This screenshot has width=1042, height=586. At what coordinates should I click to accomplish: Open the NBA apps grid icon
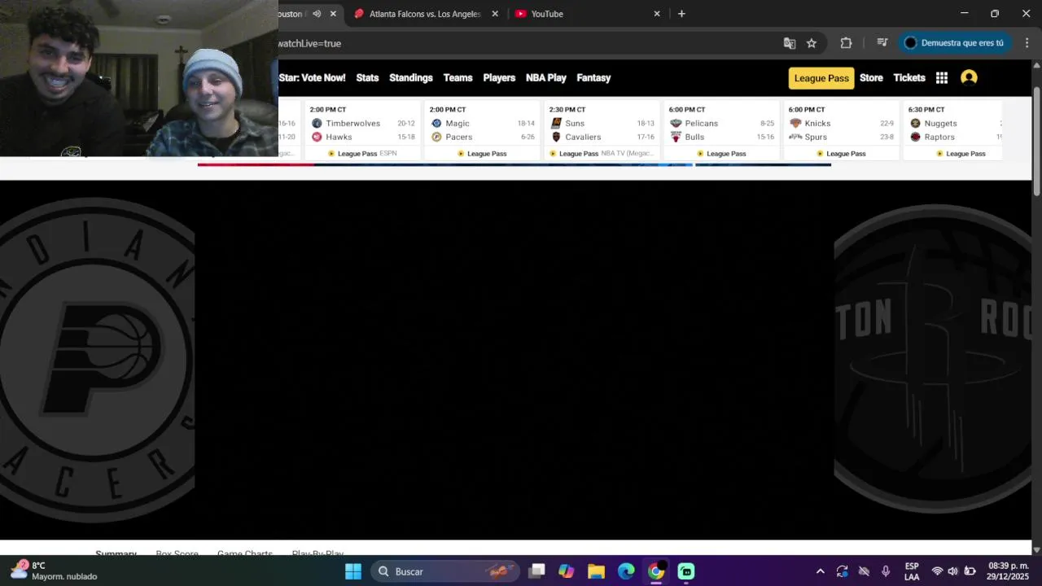(942, 78)
